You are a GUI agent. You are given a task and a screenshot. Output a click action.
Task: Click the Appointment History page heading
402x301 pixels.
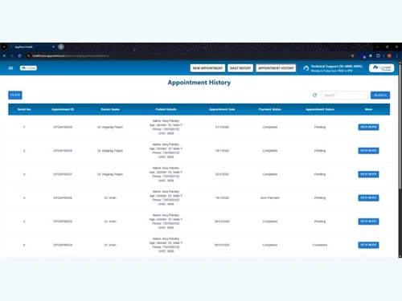click(199, 83)
